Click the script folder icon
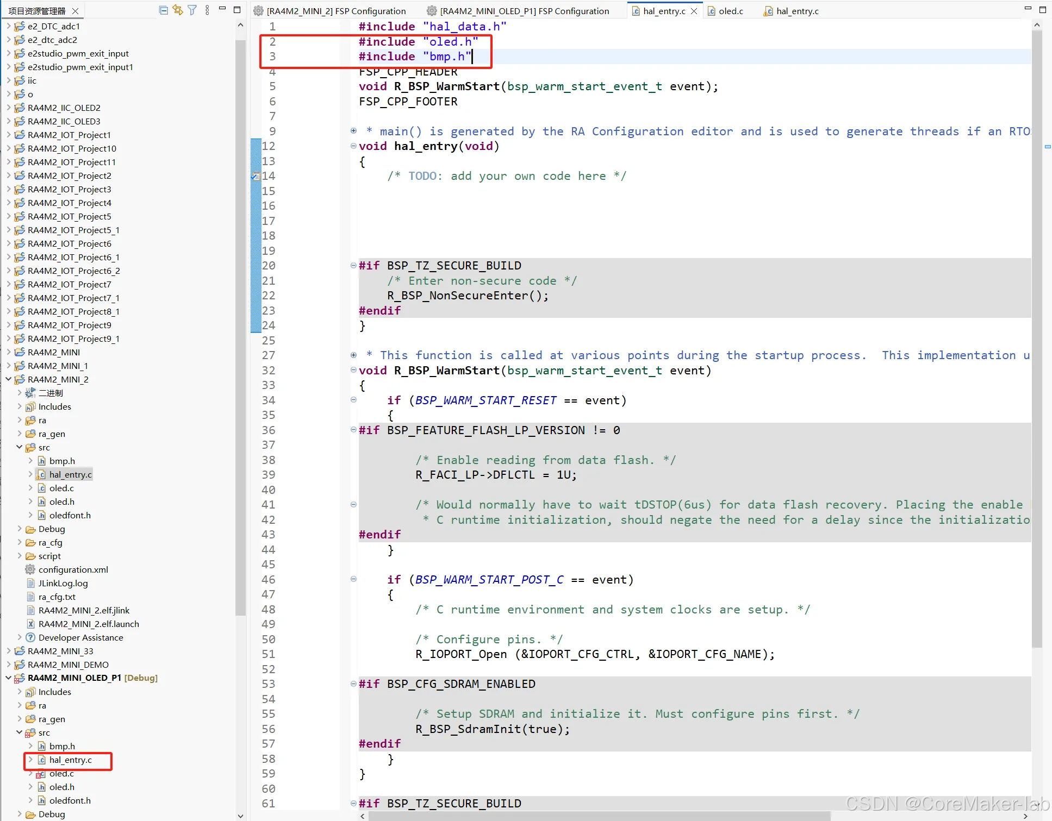This screenshot has height=821, width=1052. (30, 556)
